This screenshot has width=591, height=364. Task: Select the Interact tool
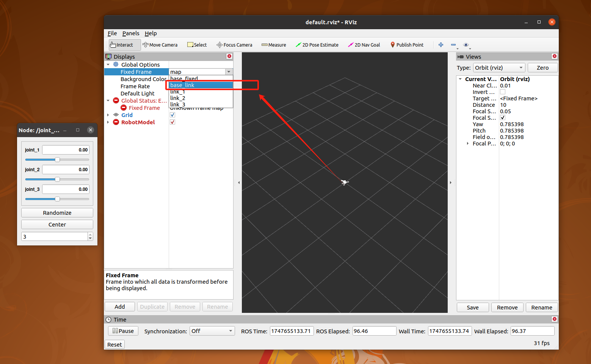point(125,45)
